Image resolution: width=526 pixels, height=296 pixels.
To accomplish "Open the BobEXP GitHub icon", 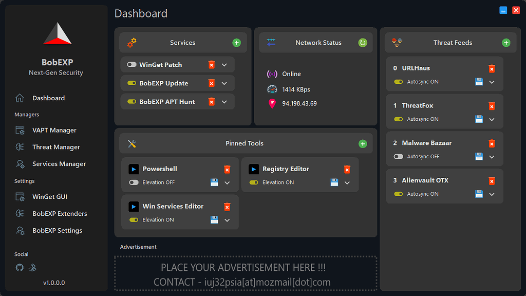I will [x=20, y=267].
